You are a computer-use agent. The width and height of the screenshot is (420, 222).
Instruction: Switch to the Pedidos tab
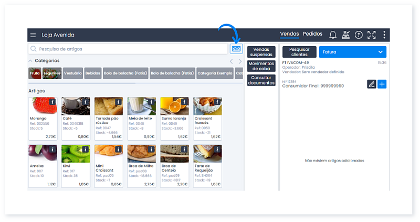312,34
